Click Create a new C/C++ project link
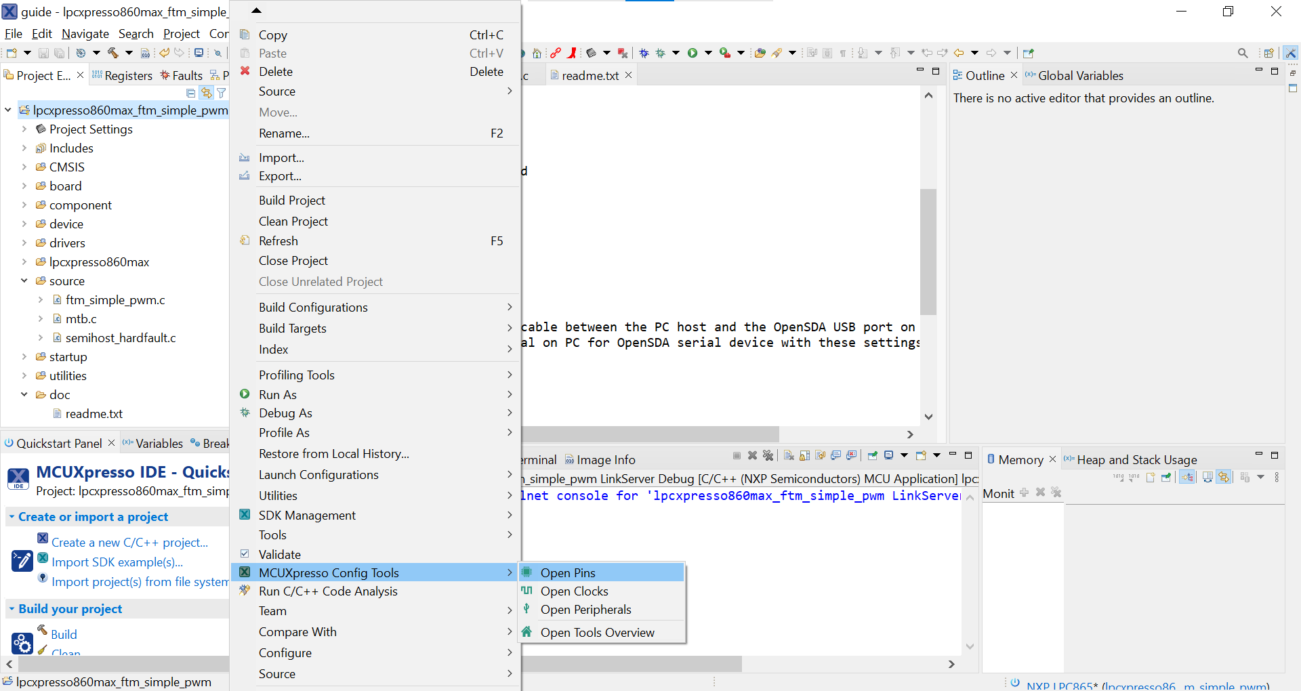Image resolution: width=1301 pixels, height=691 pixels. point(129,542)
